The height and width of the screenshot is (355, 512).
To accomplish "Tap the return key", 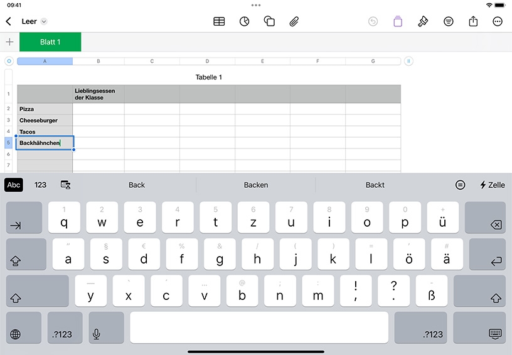I will point(488,254).
